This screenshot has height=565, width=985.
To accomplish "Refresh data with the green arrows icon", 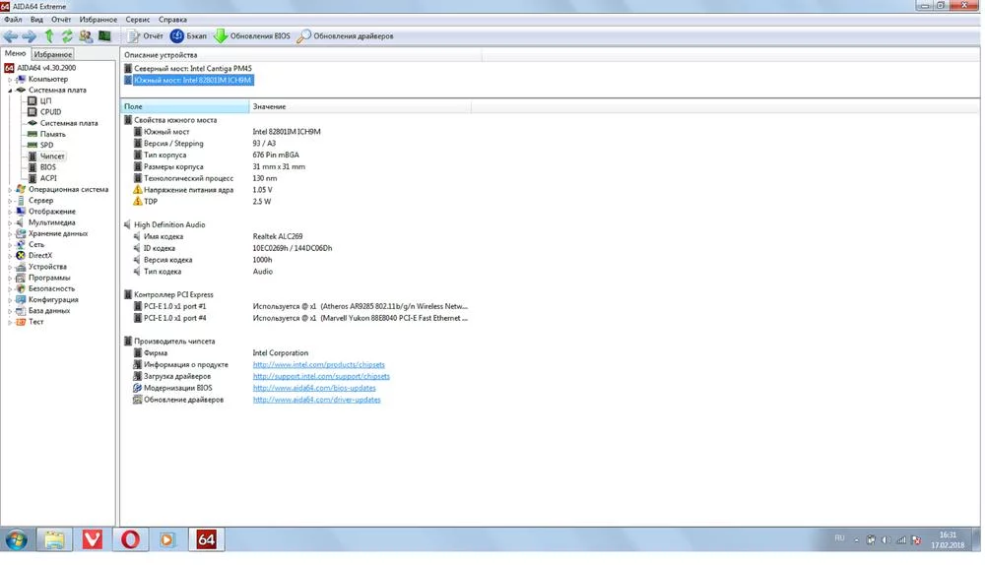I will (x=67, y=36).
